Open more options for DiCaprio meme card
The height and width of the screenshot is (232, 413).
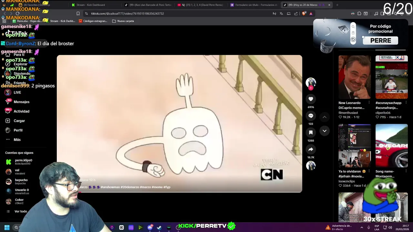pyautogui.click(x=369, y=103)
